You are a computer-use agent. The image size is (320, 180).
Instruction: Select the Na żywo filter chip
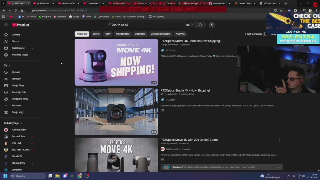(x=180, y=34)
